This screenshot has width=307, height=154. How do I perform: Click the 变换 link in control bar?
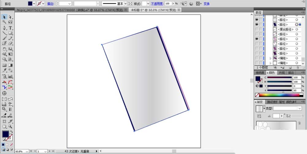[207, 3]
